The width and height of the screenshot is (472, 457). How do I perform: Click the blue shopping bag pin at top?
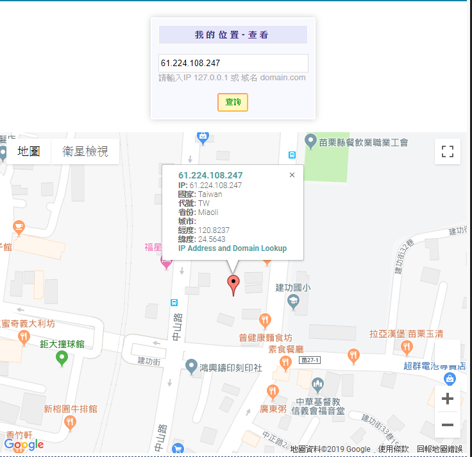(x=203, y=138)
